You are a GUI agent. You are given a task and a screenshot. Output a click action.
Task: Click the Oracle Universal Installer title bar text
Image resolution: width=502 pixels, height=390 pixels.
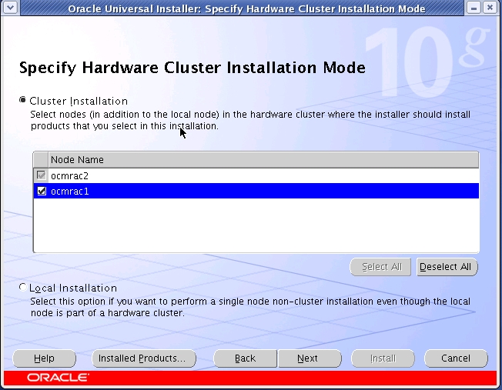point(246,8)
